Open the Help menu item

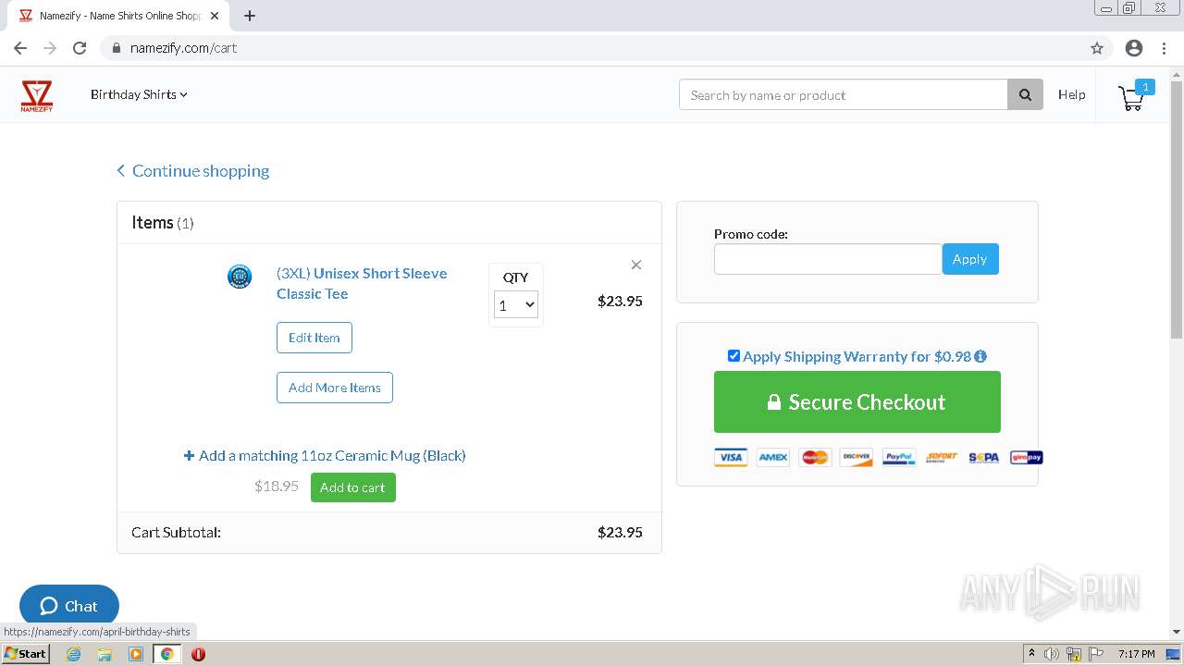pyautogui.click(x=1071, y=94)
